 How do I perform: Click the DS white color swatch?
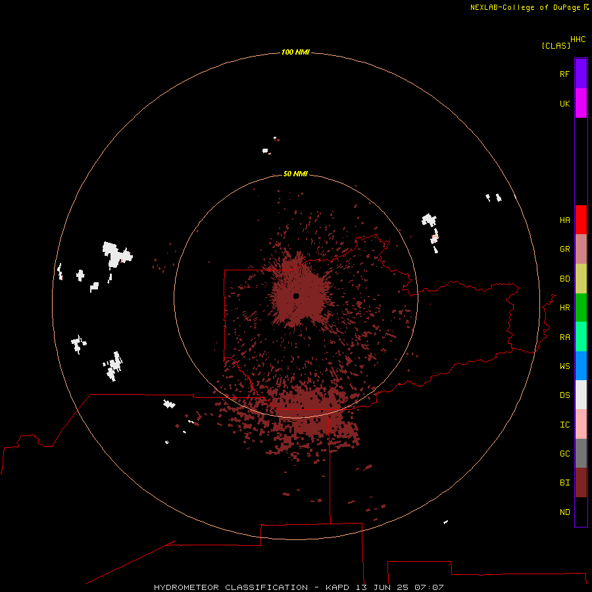coord(581,395)
